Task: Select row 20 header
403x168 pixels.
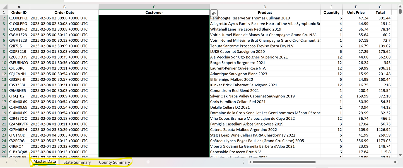Action: click(4, 118)
